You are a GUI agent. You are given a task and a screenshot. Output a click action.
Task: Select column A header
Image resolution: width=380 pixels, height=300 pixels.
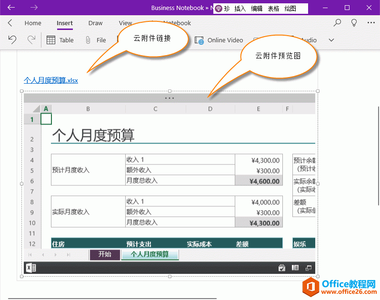point(46,109)
